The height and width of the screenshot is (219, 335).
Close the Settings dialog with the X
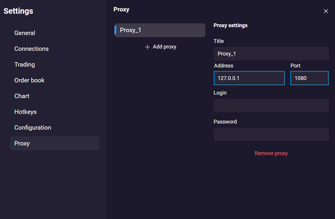(326, 11)
